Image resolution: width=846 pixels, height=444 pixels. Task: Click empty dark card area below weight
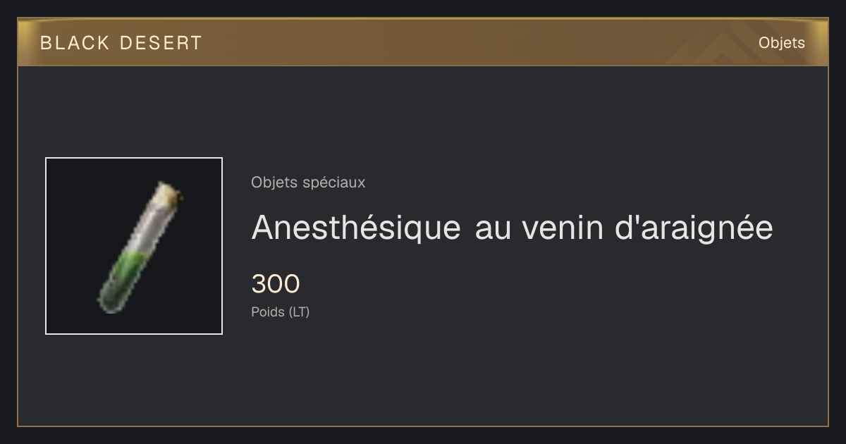(493, 374)
